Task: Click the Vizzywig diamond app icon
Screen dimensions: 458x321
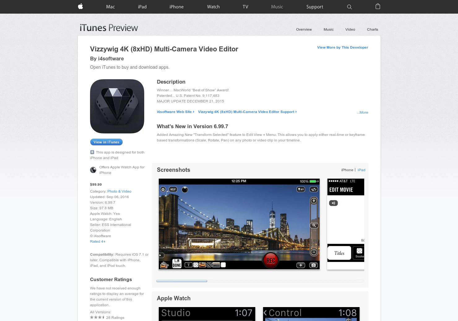Action: click(x=117, y=106)
